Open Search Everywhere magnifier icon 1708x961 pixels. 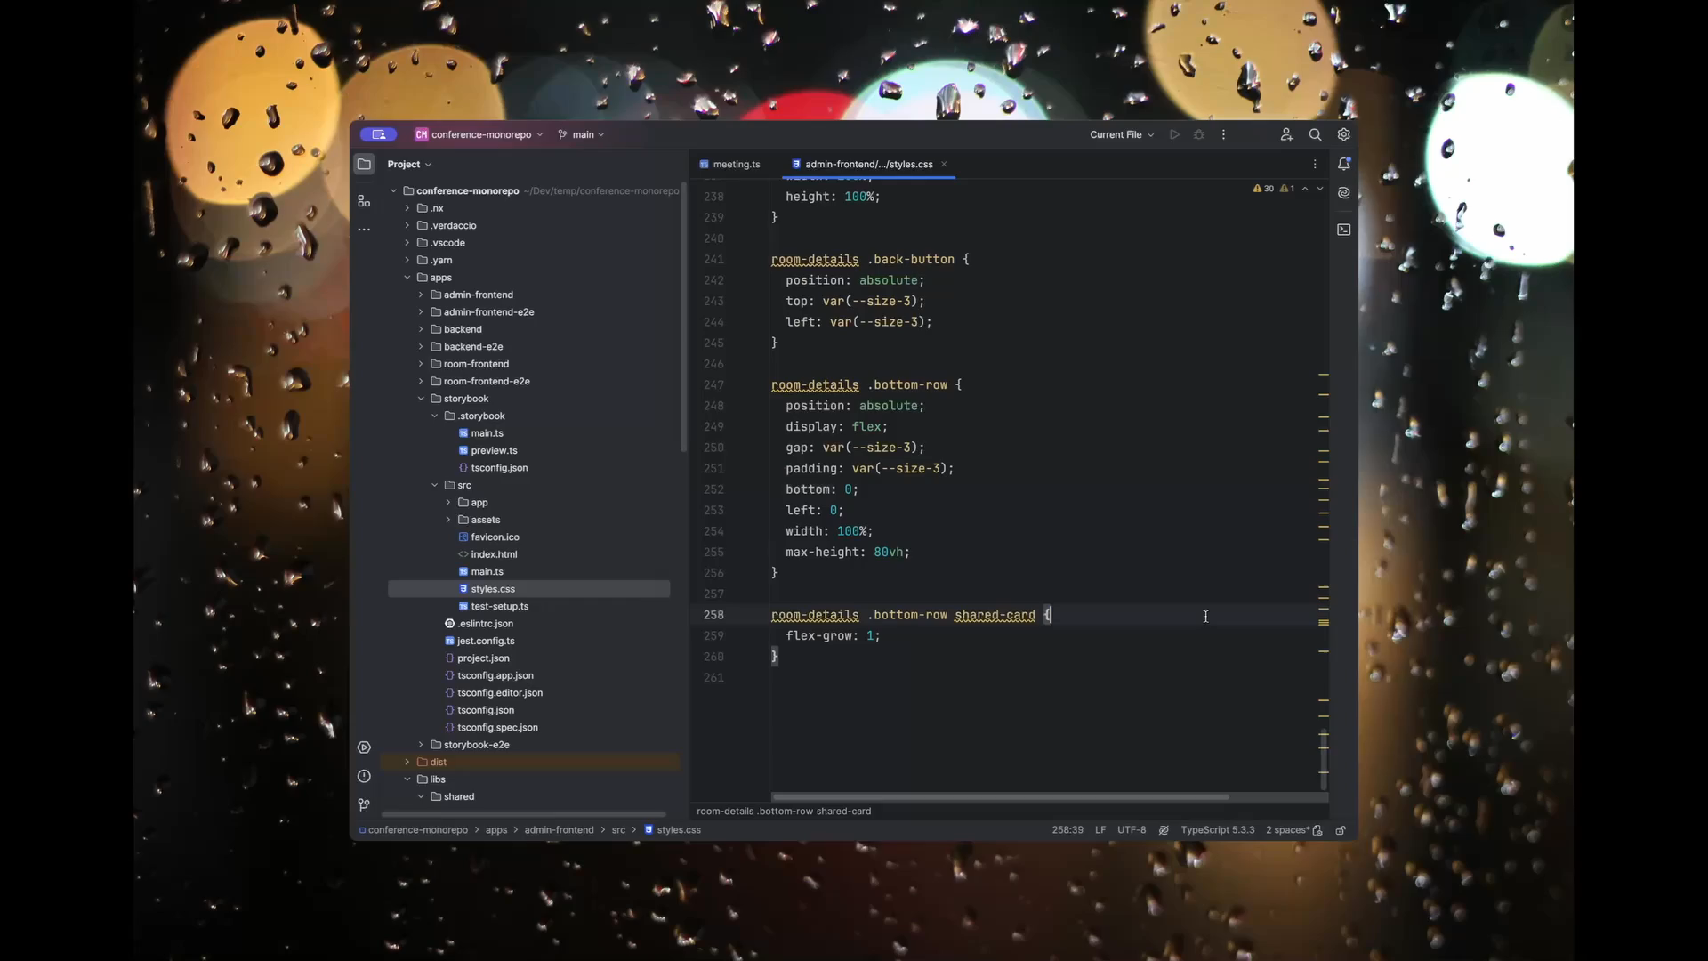(x=1315, y=134)
